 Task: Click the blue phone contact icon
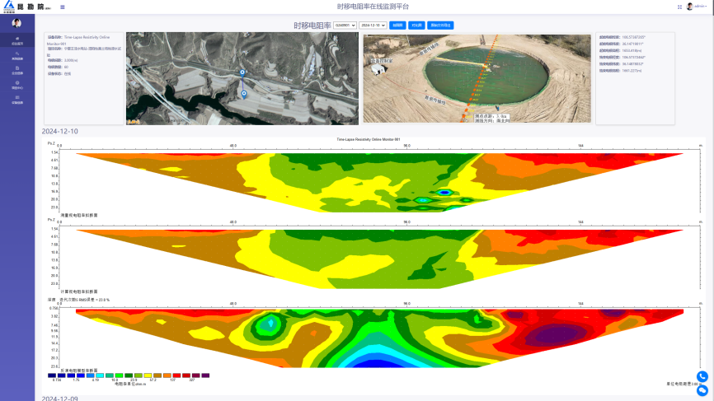click(702, 376)
